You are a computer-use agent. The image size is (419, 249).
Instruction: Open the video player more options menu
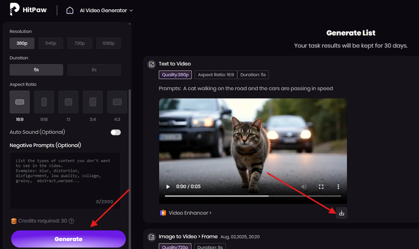point(339,186)
